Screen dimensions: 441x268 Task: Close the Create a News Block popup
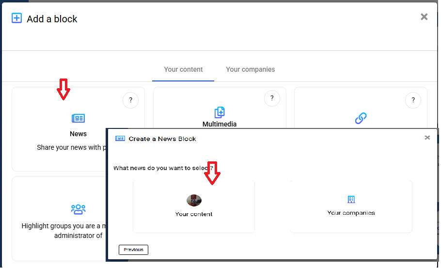pos(427,138)
